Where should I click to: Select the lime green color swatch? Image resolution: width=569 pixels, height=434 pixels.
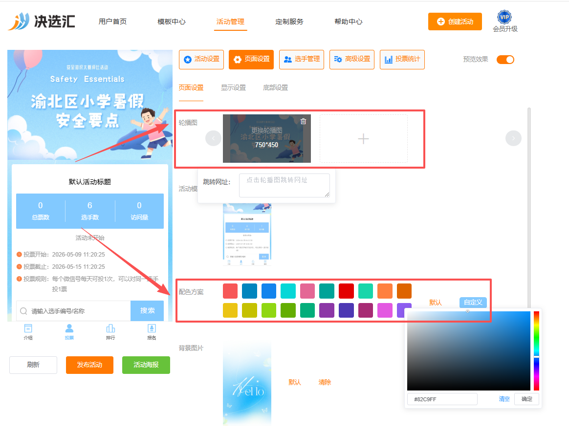click(268, 310)
